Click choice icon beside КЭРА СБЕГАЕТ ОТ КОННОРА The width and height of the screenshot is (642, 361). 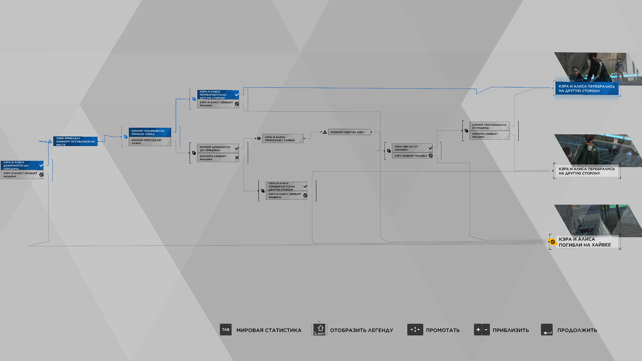(x=389, y=151)
